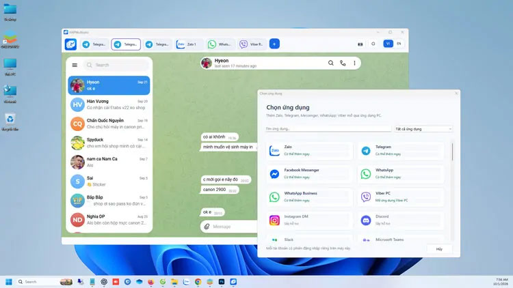Click the 'Tìm ứng dụng' search field
Screen dimensions: 513x288
(x=328, y=129)
